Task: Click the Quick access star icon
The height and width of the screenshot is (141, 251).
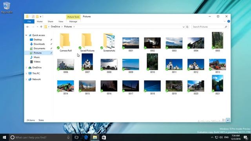Action: coord(30,35)
